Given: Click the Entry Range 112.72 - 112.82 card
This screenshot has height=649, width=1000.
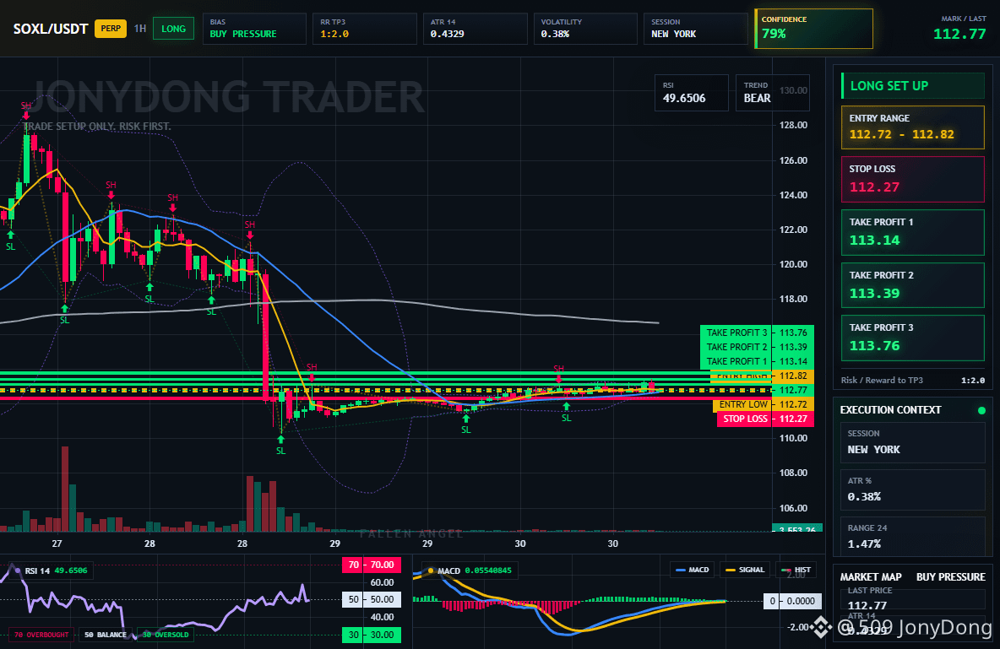Looking at the screenshot, I should coord(913,127).
